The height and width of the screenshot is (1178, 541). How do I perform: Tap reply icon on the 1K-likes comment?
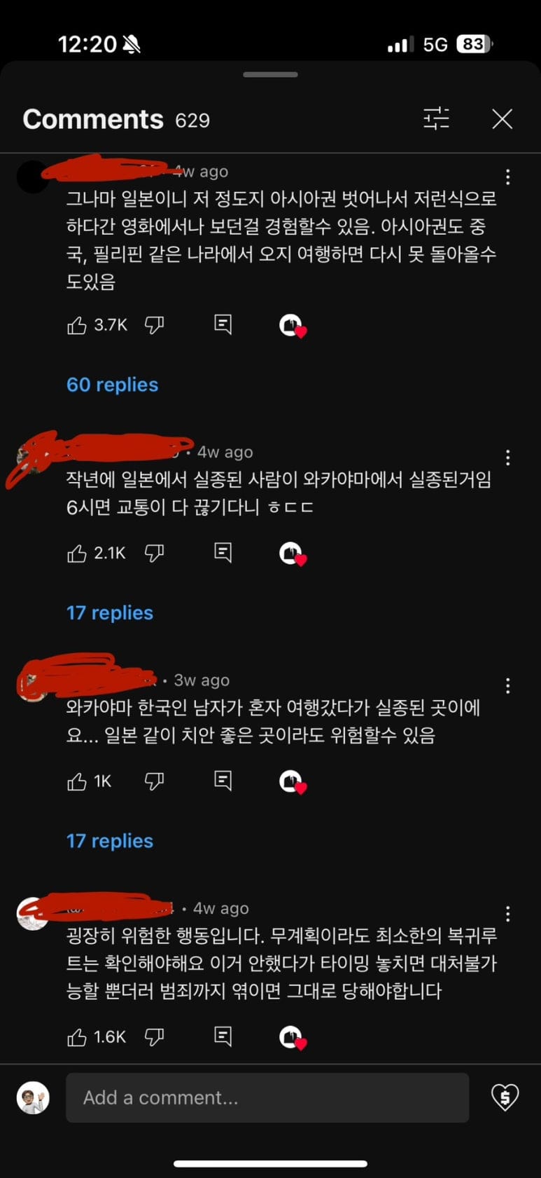tap(223, 781)
